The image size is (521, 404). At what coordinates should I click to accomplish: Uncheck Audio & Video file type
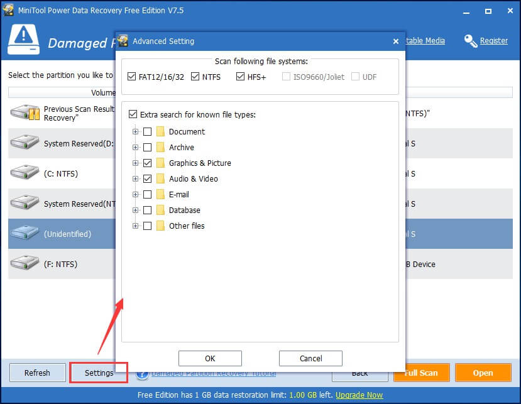(x=147, y=178)
